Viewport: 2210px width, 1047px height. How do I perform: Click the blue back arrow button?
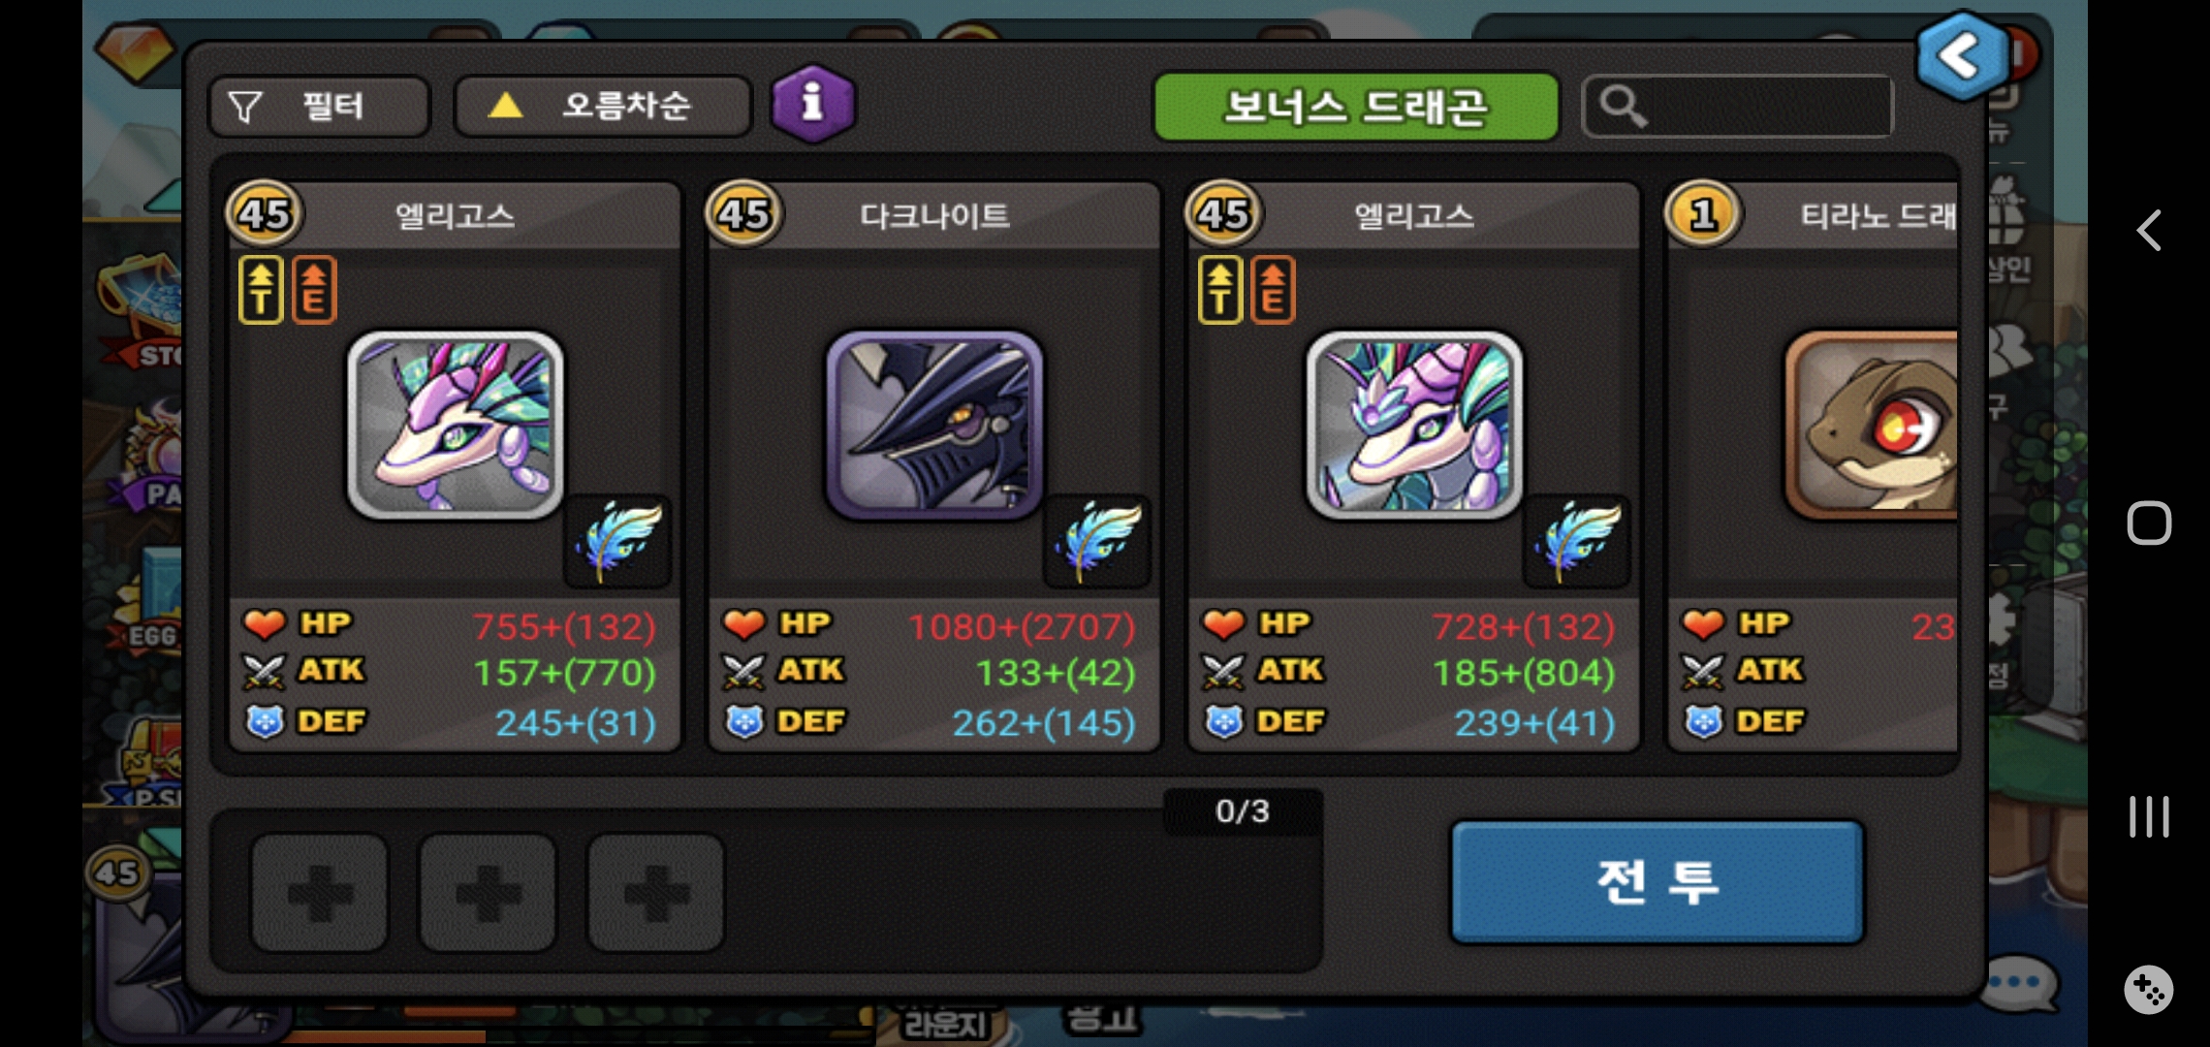point(1962,56)
